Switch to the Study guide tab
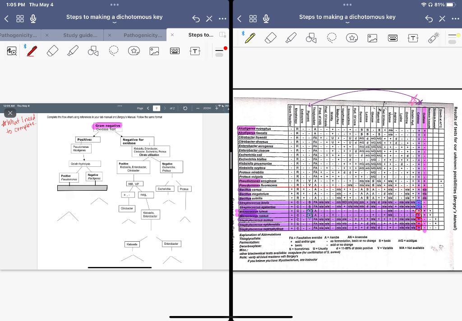Screen dimensions: 462x321 [80, 35]
